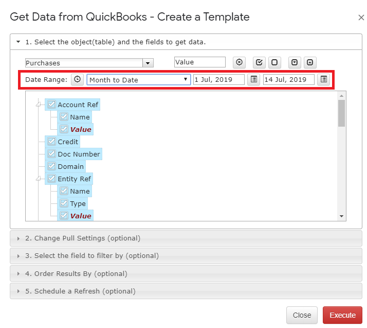The width and height of the screenshot is (367, 328).
Task: Open the end date calendar picker icon
Action: pyautogui.click(x=324, y=79)
